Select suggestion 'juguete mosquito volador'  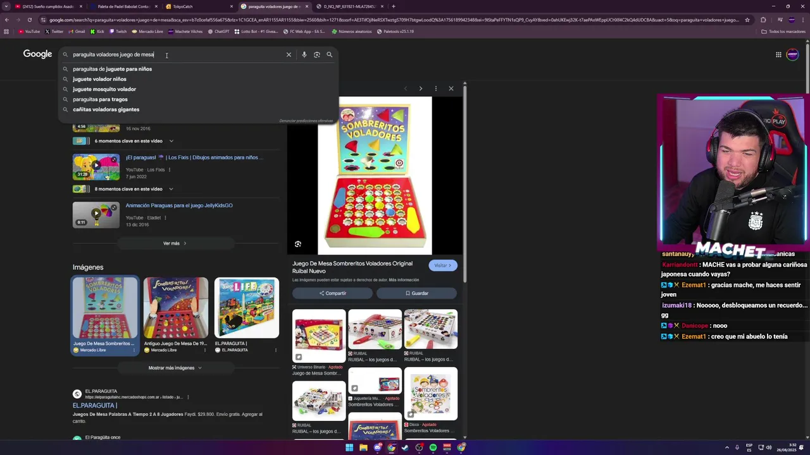(x=104, y=89)
